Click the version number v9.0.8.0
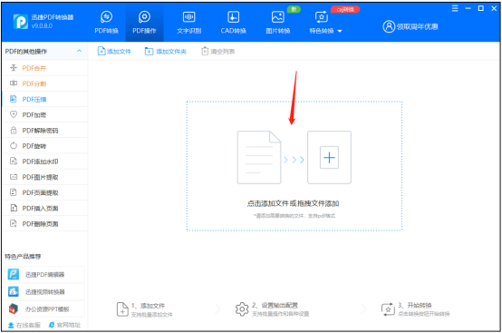The height and width of the screenshot is (333, 502). click(42, 26)
